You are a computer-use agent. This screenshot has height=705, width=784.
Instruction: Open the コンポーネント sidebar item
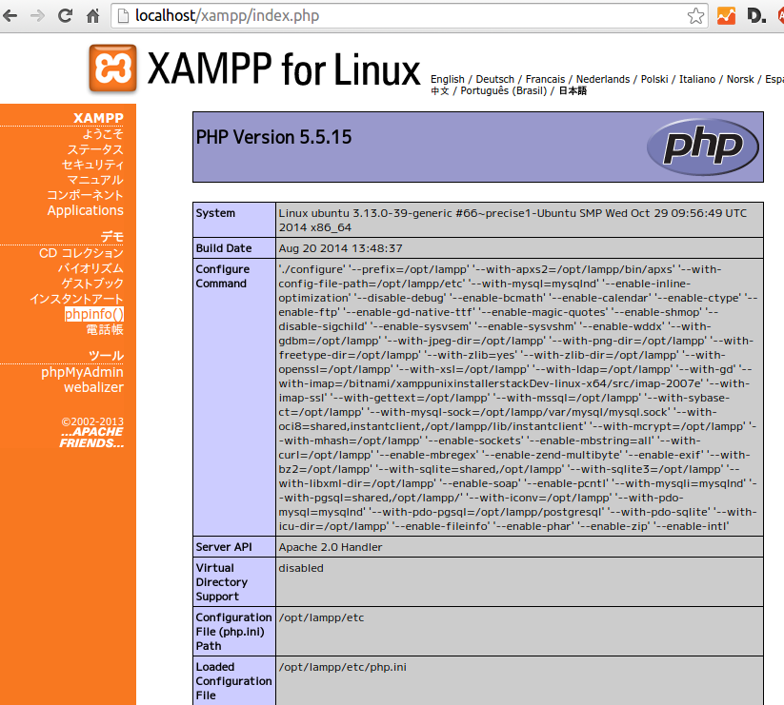(85, 195)
